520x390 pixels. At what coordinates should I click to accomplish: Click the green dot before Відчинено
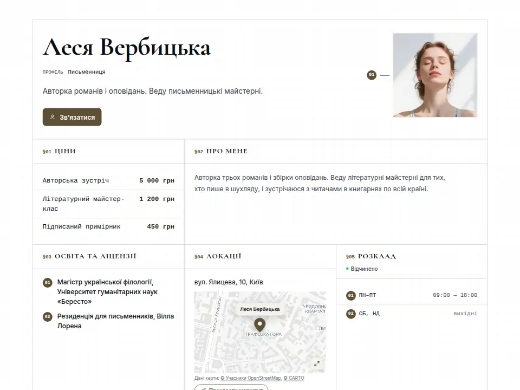(348, 269)
